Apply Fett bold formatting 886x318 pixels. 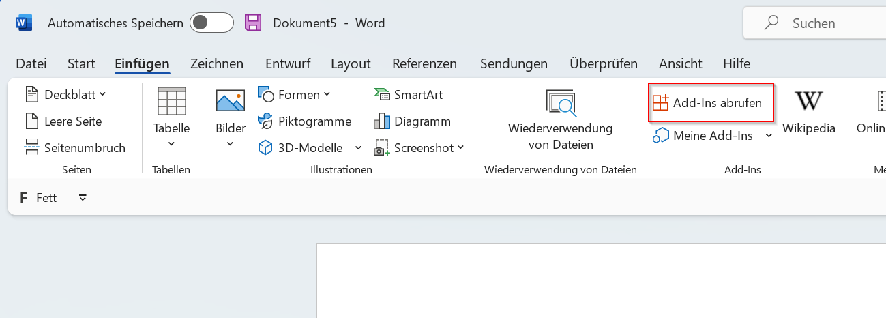click(38, 198)
